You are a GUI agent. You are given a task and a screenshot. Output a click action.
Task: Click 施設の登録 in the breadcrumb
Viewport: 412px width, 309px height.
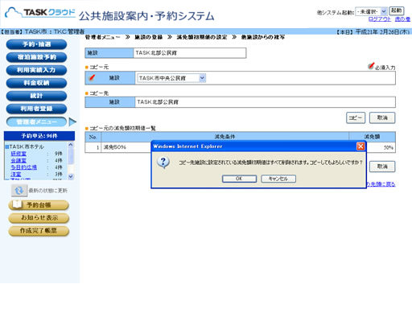pos(149,37)
